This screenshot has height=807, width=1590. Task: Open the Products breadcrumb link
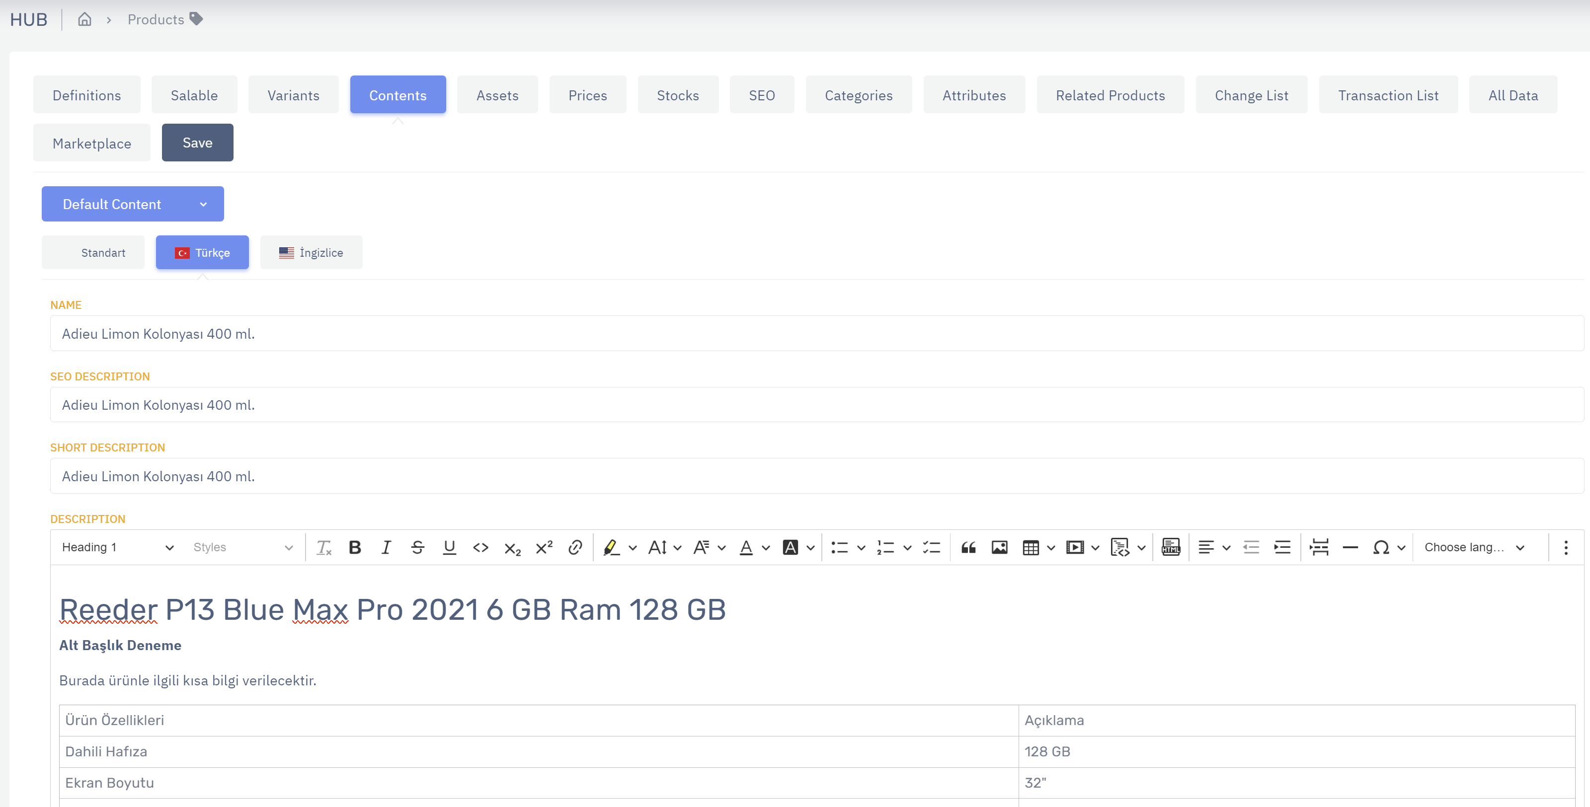pyautogui.click(x=156, y=19)
